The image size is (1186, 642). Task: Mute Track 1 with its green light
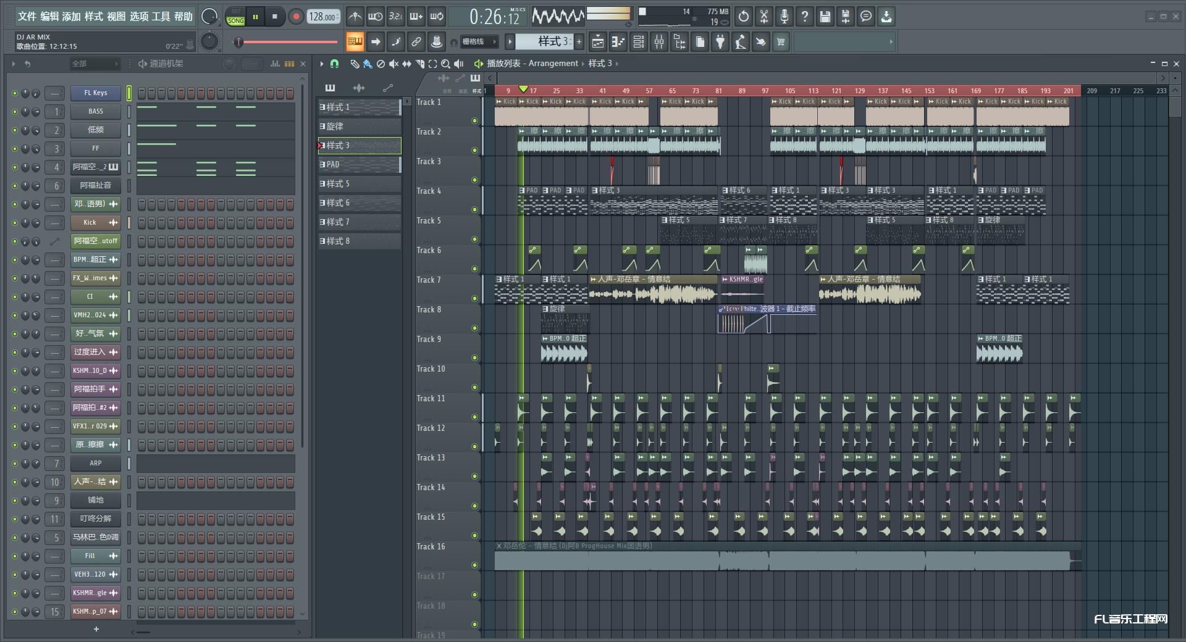point(474,120)
